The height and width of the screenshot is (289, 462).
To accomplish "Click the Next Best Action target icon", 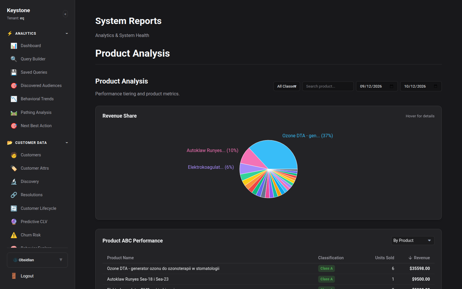I will tap(14, 126).
